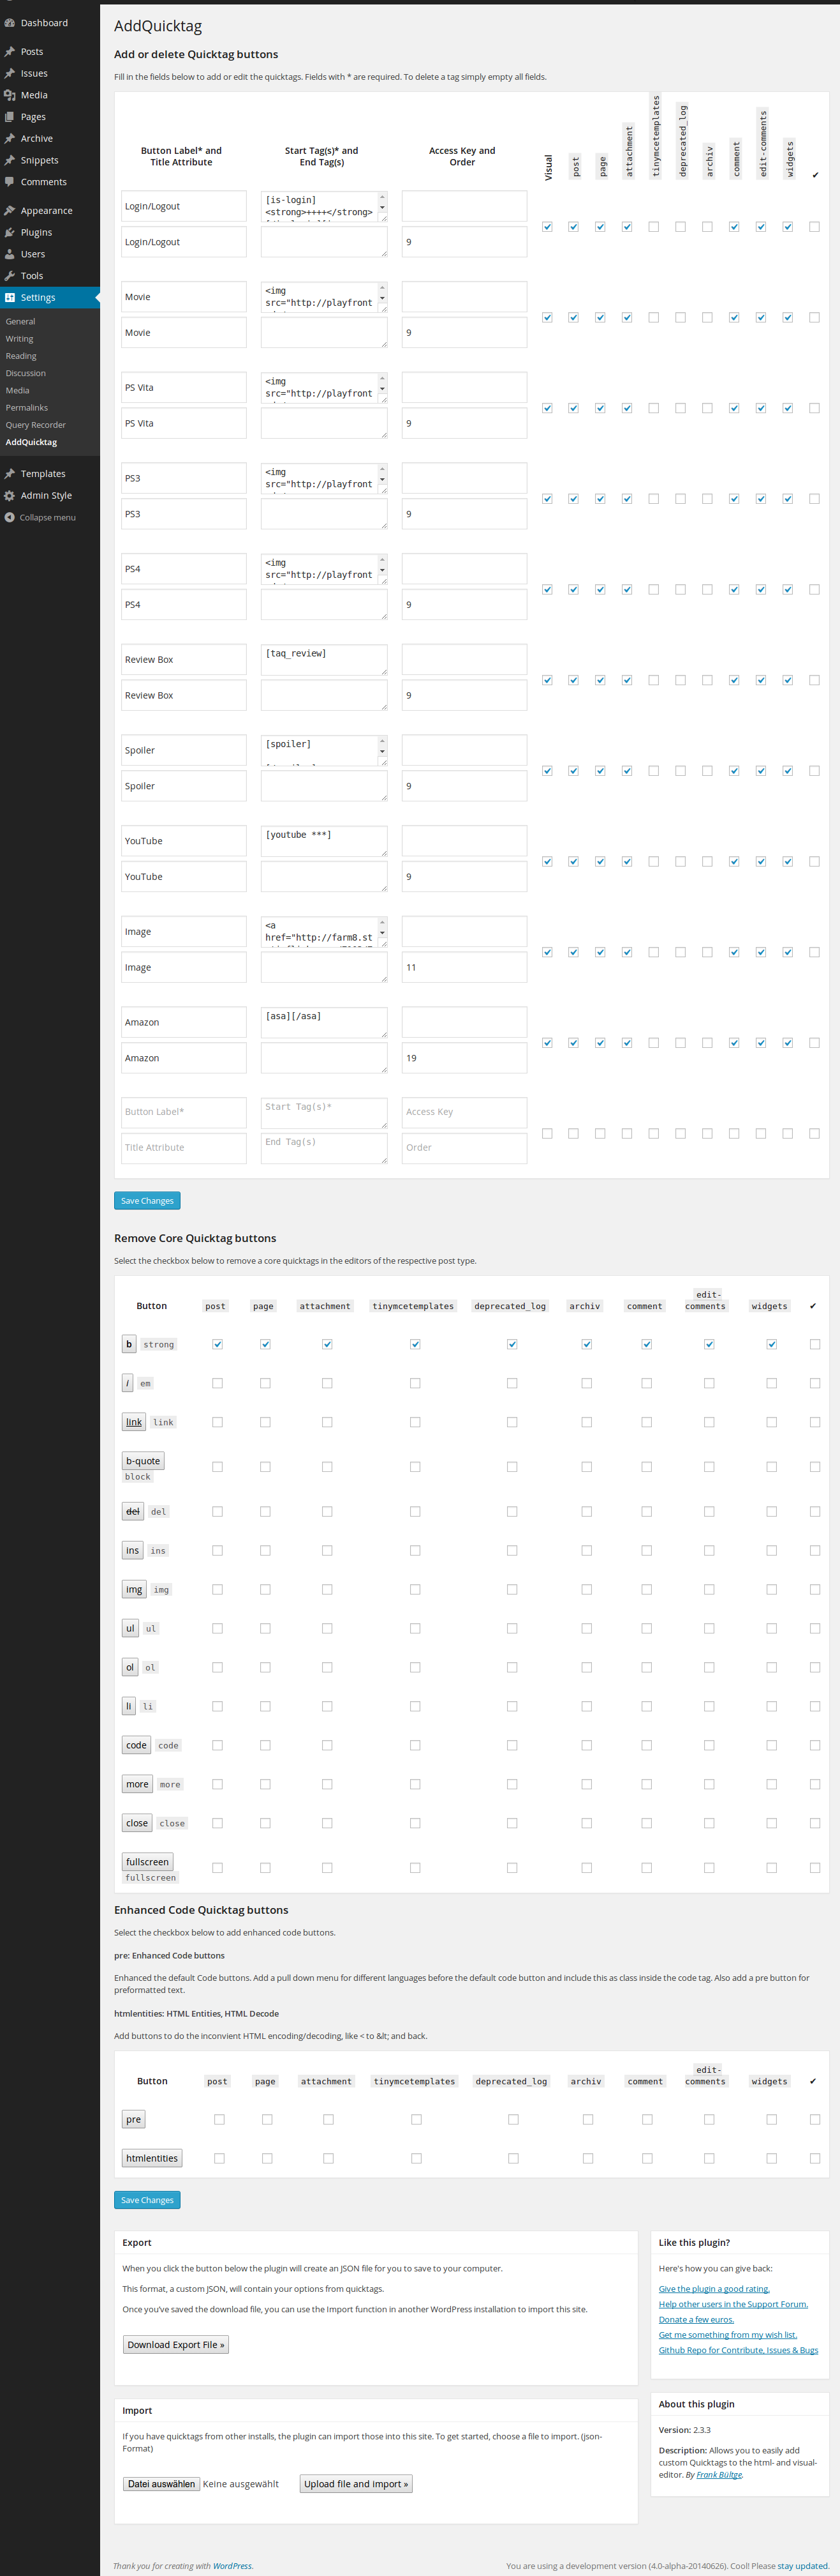The height and width of the screenshot is (2576, 840).
Task: Uncheck Visual checkbox for Login/Logout quicktag
Action: [x=547, y=227]
